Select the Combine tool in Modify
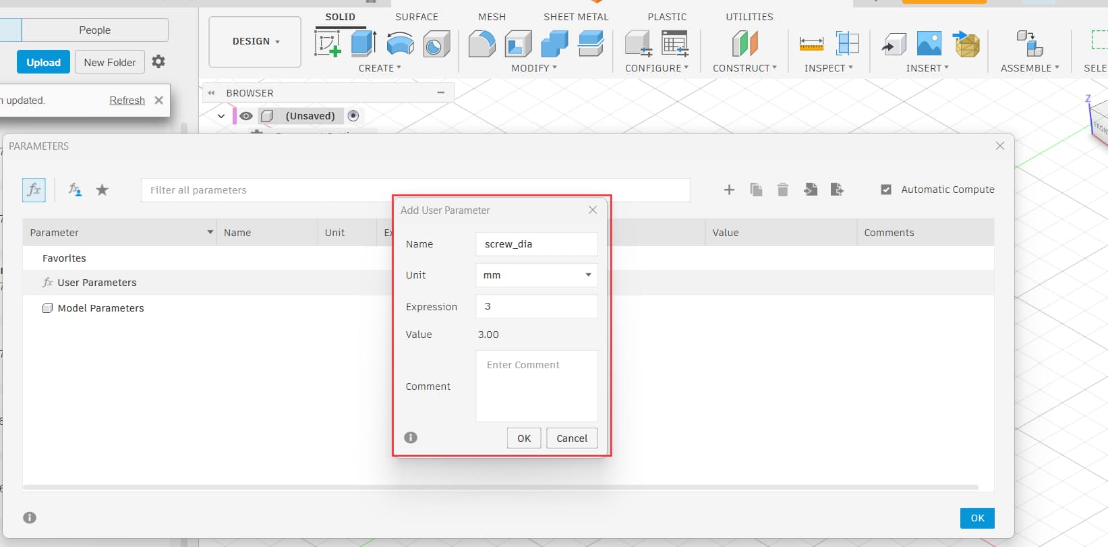1108x547 pixels. [554, 45]
